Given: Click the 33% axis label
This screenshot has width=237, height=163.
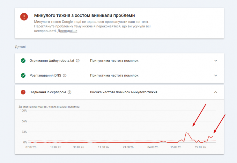Looking at the screenshot, I should click(24, 132).
